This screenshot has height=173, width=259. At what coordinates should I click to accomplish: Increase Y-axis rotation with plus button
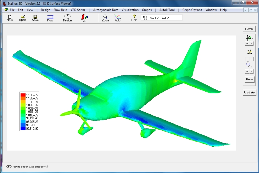[247, 59]
